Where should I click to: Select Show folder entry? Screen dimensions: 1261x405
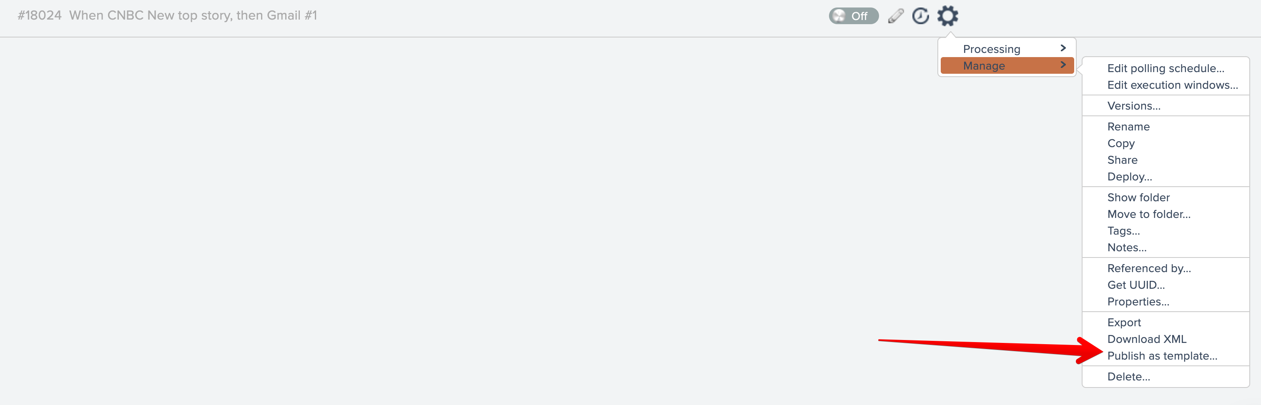pos(1138,197)
